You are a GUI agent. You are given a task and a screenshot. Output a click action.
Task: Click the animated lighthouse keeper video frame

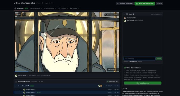[x=67, y=42]
